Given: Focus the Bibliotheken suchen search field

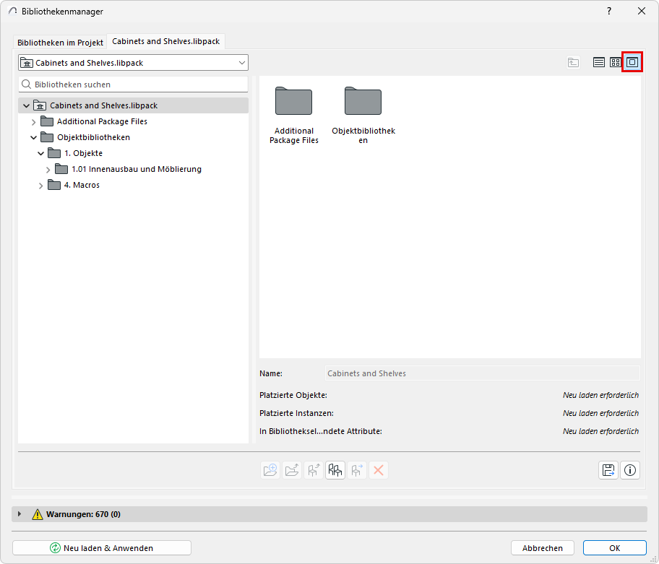Looking at the screenshot, I should [x=133, y=84].
